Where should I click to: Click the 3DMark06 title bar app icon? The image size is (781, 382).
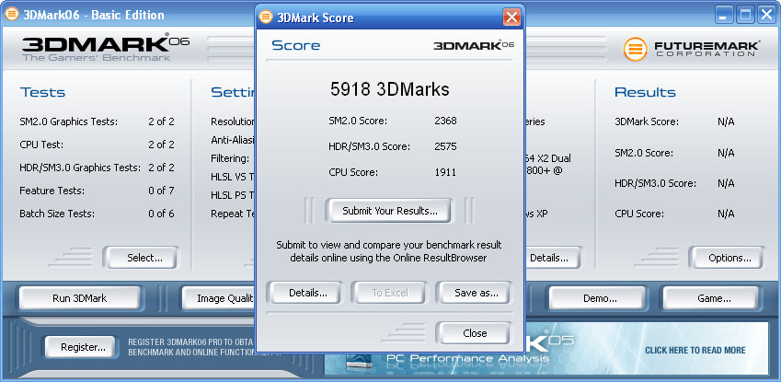[12, 15]
